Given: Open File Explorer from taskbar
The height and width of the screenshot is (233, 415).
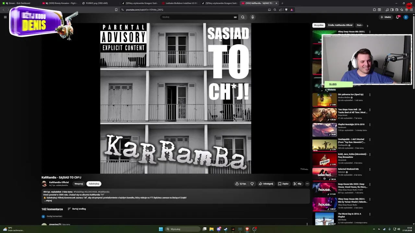Looking at the screenshot, I should point(211,229).
